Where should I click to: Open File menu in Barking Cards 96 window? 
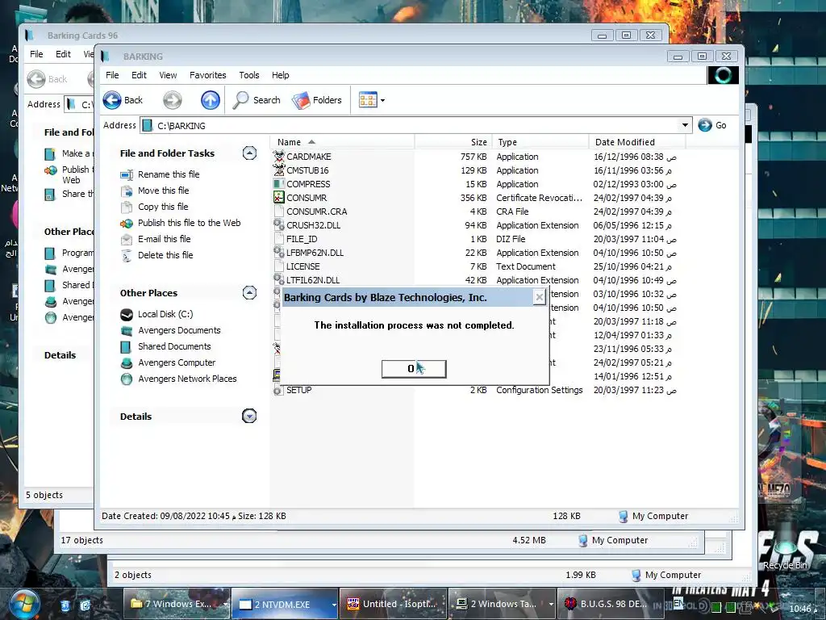point(36,54)
